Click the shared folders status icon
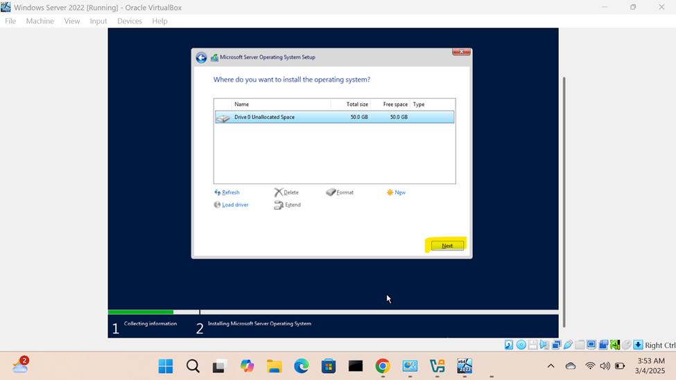This screenshot has width=676, height=380. pos(580,345)
